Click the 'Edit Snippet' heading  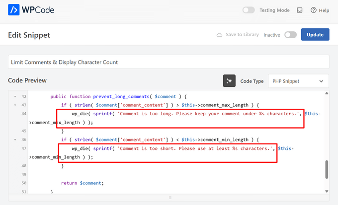pyautogui.click(x=29, y=35)
